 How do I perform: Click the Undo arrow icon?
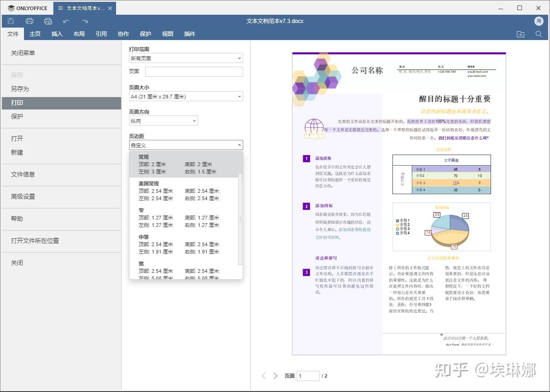click(x=66, y=21)
